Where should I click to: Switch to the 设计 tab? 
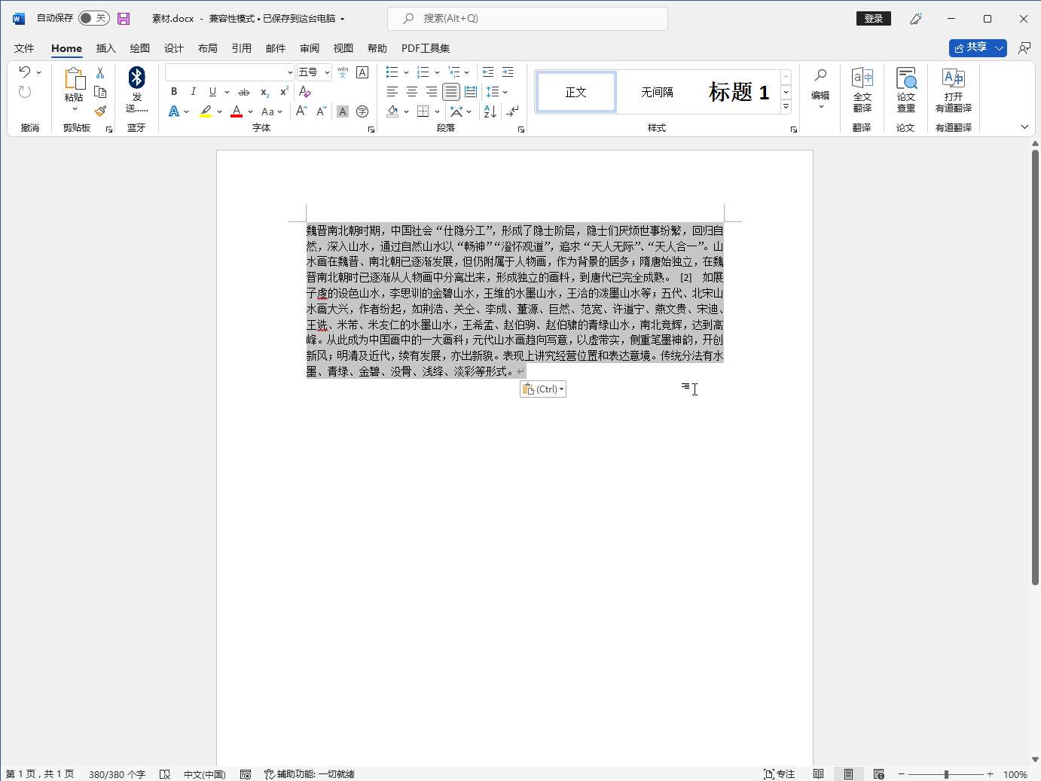174,48
